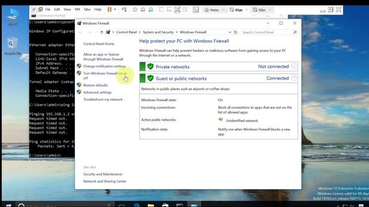
Task: Close the Home tab
Action: [224, 10]
